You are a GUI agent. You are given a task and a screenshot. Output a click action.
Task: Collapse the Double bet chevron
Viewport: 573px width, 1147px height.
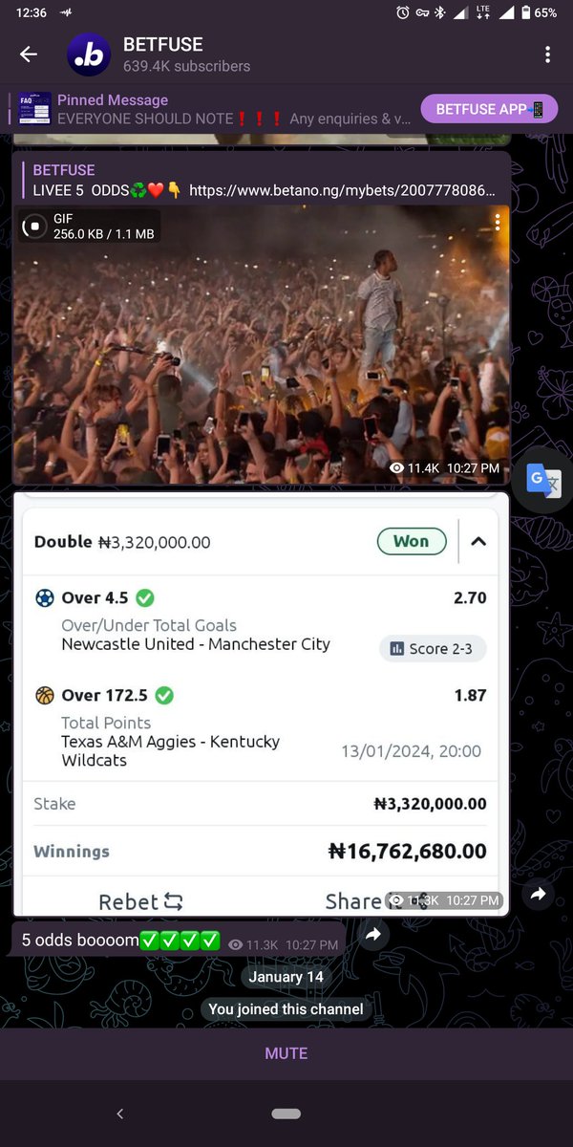[x=478, y=542]
